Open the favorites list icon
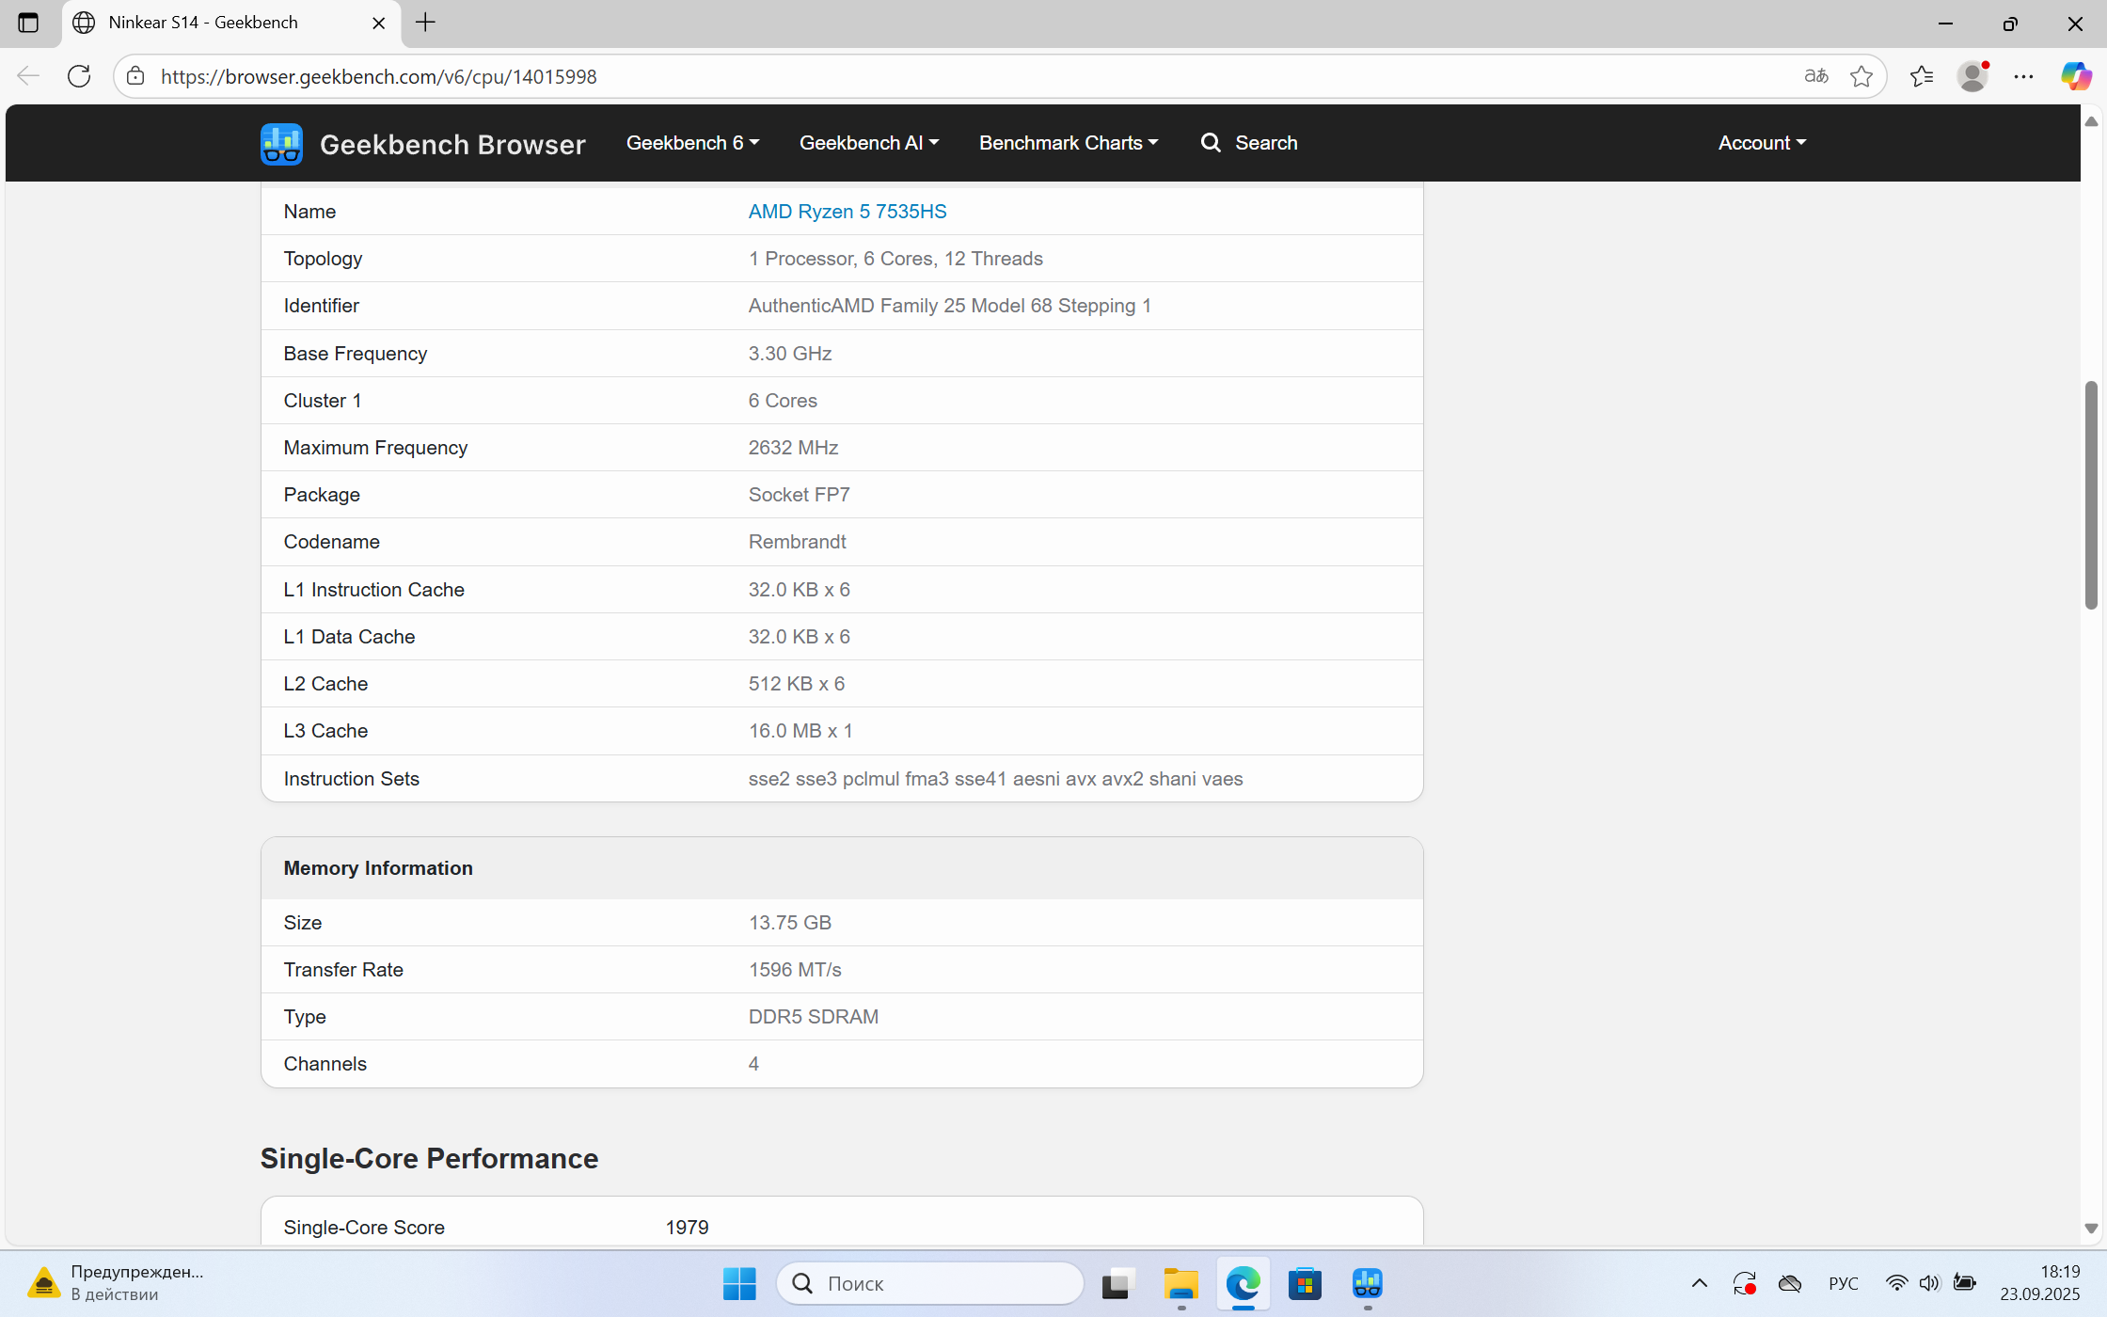 tap(1921, 76)
